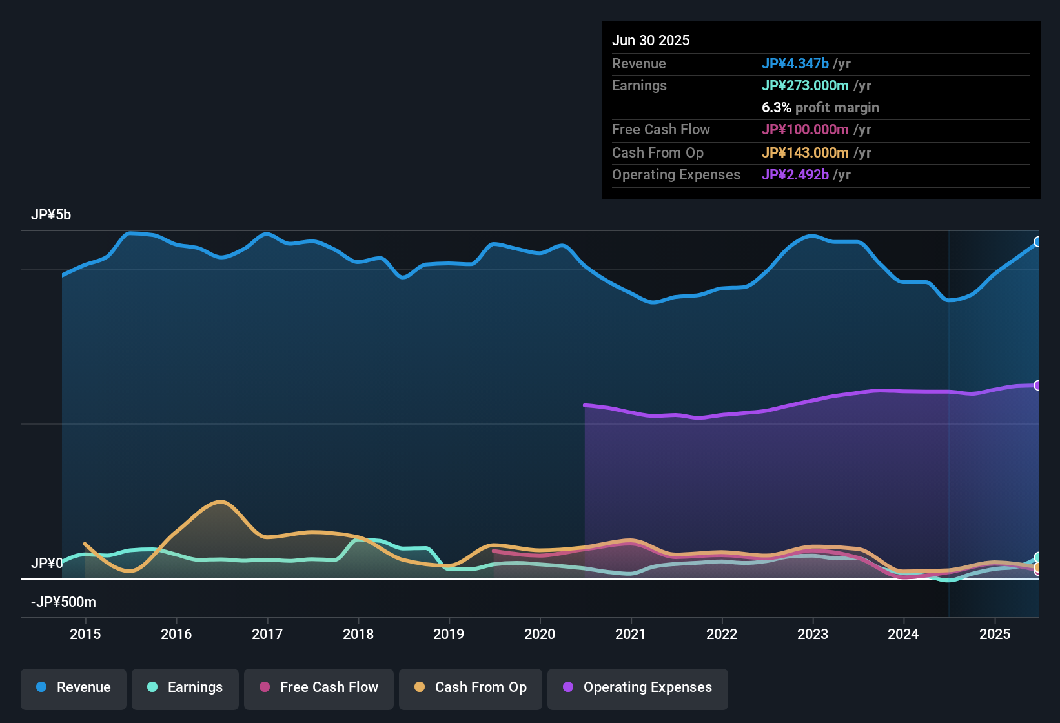Viewport: 1060px width, 723px height.
Task: Click the 2025 x-axis year label
Action: pyautogui.click(x=995, y=634)
